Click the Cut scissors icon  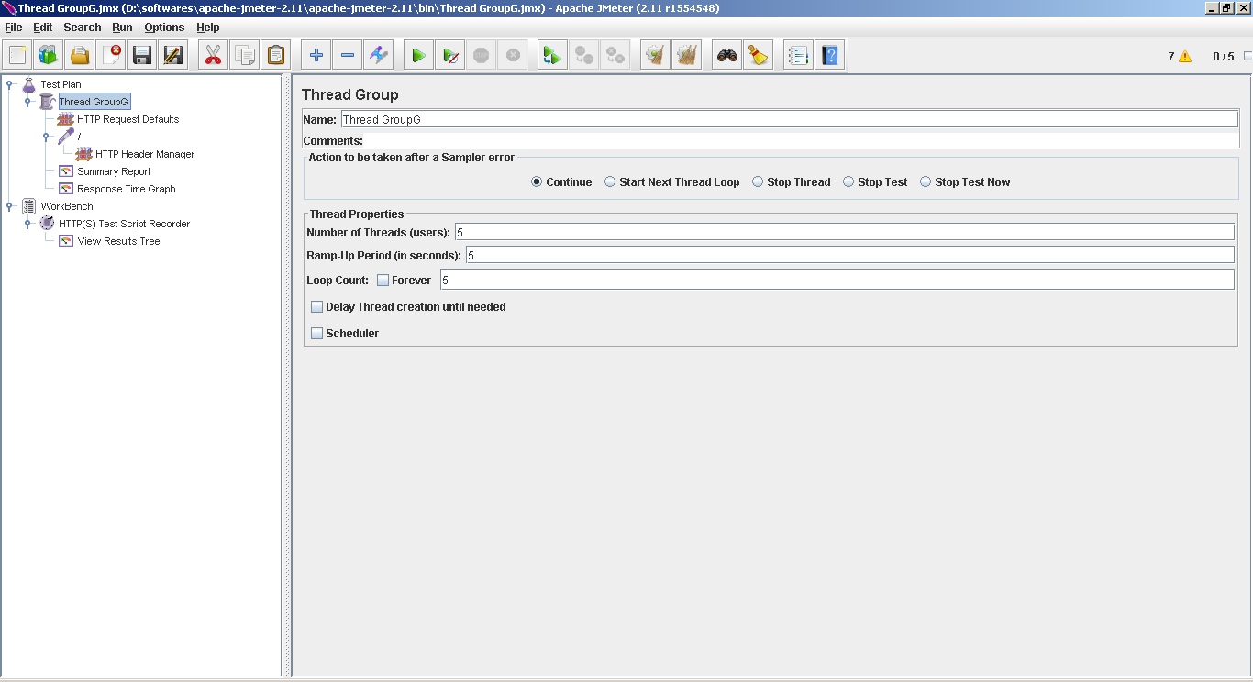click(x=214, y=55)
